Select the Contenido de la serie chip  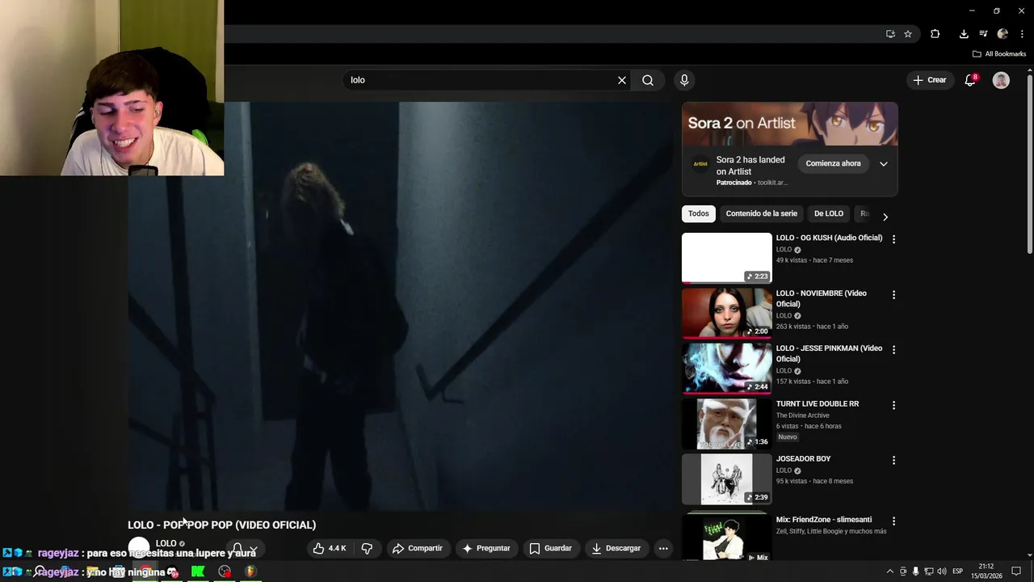point(762,213)
